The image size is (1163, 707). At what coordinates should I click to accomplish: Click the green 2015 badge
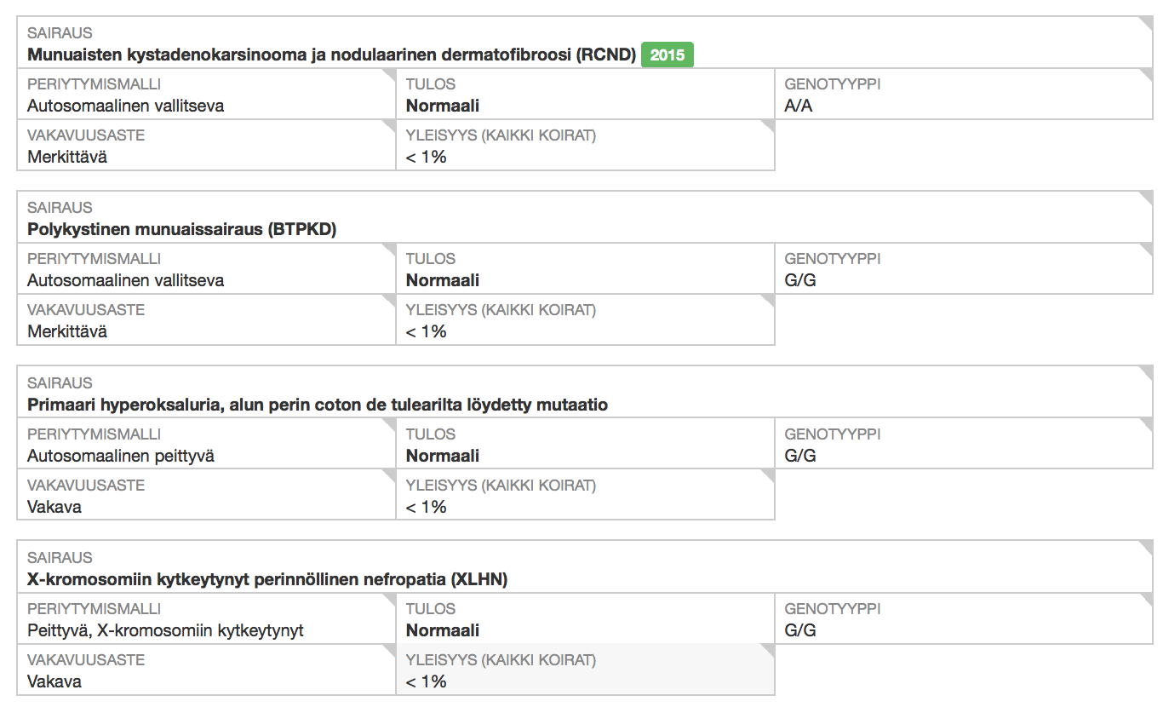[667, 55]
